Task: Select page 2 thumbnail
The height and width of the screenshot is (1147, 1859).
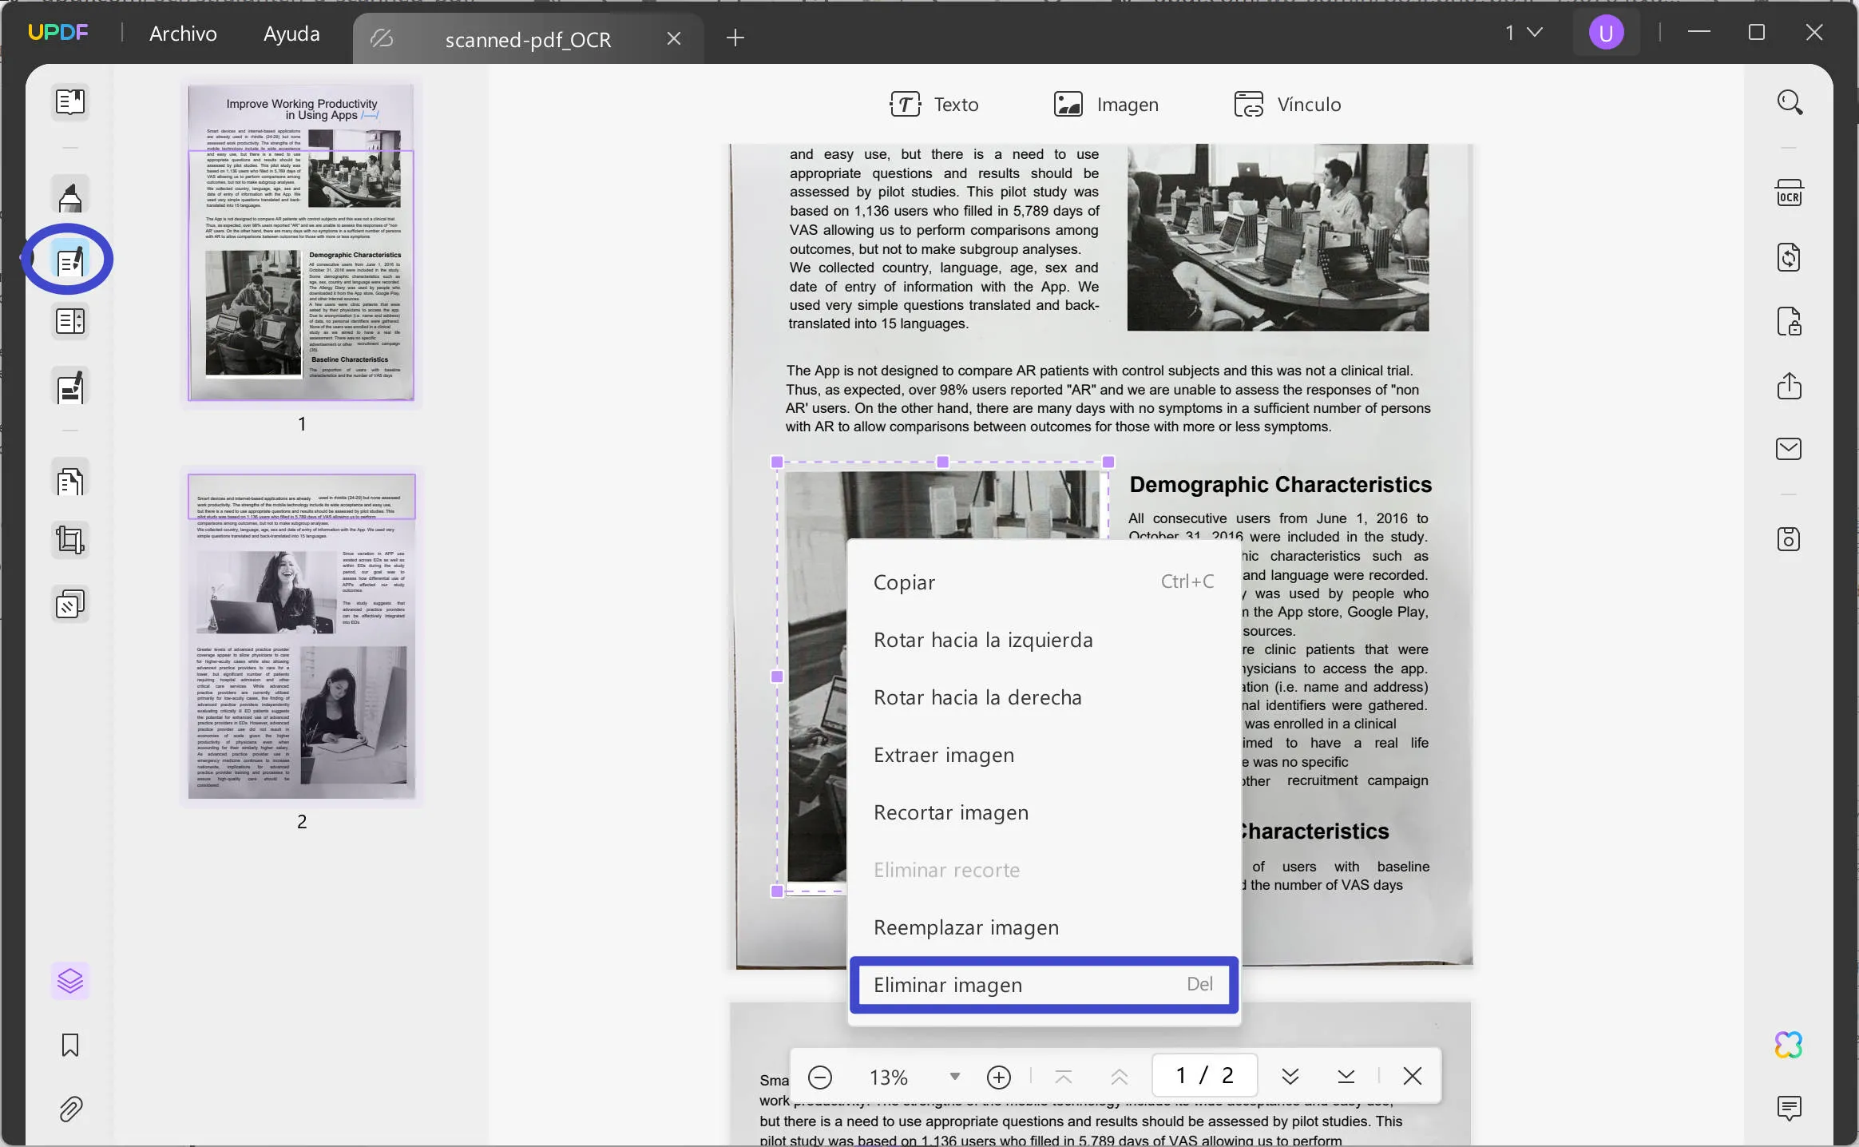Action: (x=301, y=637)
